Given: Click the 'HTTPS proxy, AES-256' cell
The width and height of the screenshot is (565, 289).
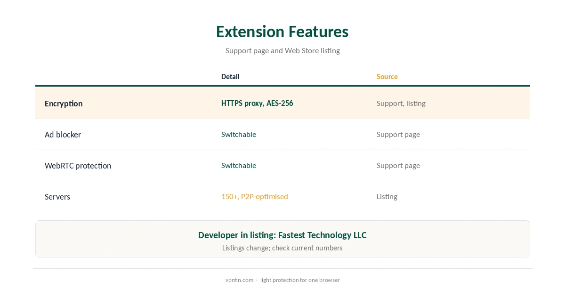Looking at the screenshot, I should pos(257,103).
